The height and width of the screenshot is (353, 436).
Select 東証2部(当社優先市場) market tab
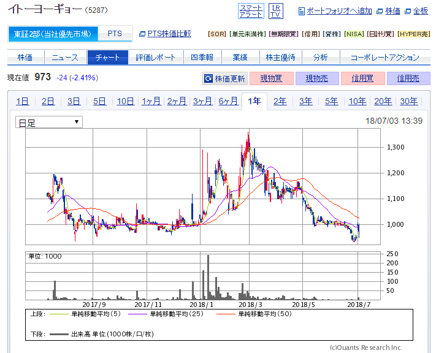click(53, 34)
